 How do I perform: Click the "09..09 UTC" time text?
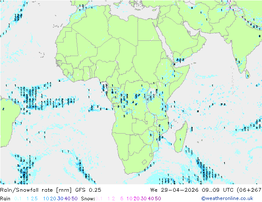(218, 190)
